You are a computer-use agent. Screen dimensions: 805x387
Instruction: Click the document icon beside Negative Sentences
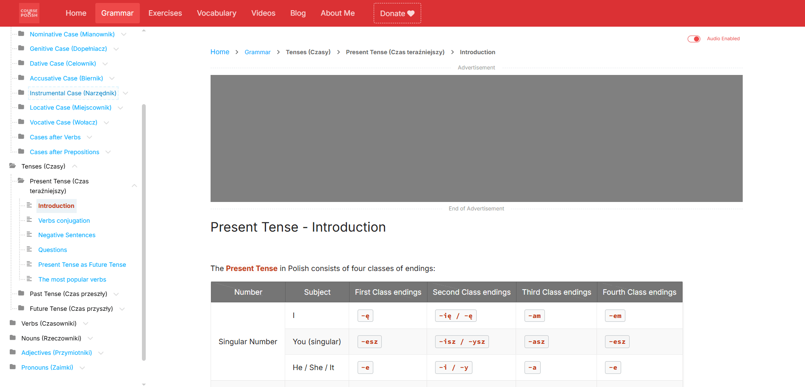29,235
